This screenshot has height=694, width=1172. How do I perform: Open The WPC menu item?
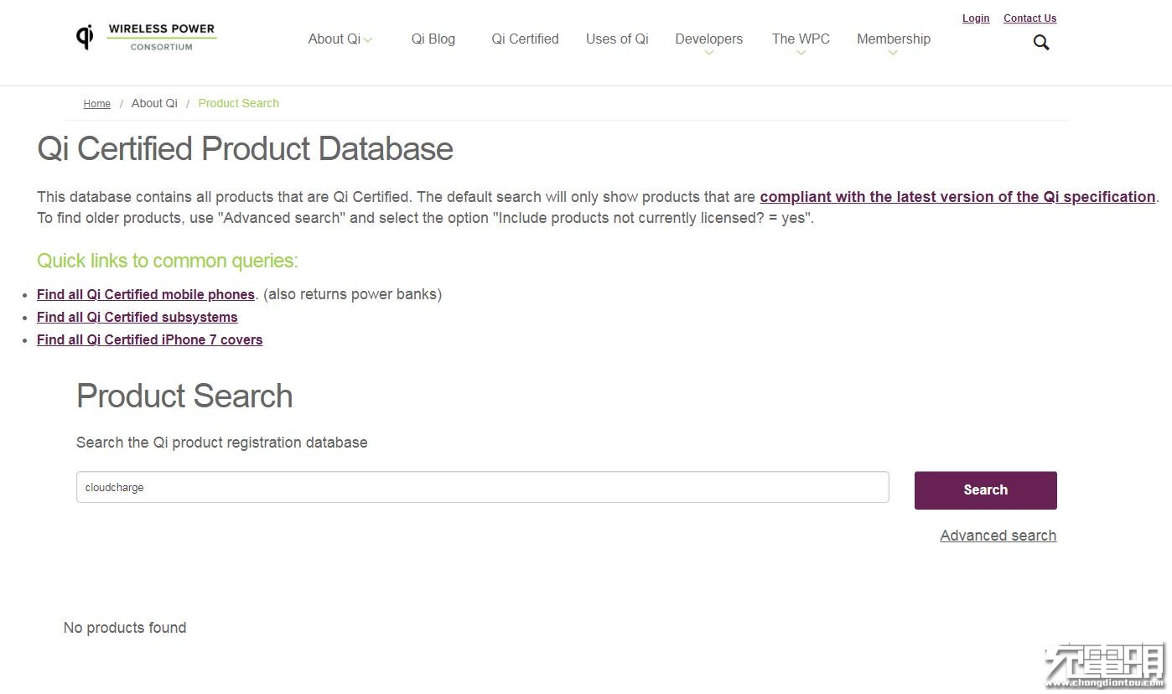(x=801, y=39)
